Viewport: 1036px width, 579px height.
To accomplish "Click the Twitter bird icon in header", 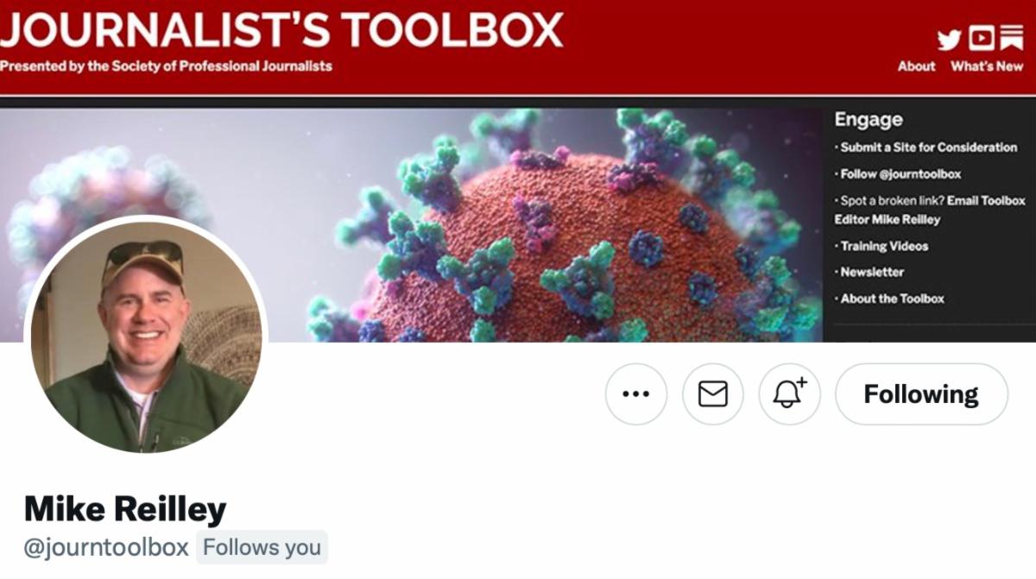I will 949,40.
